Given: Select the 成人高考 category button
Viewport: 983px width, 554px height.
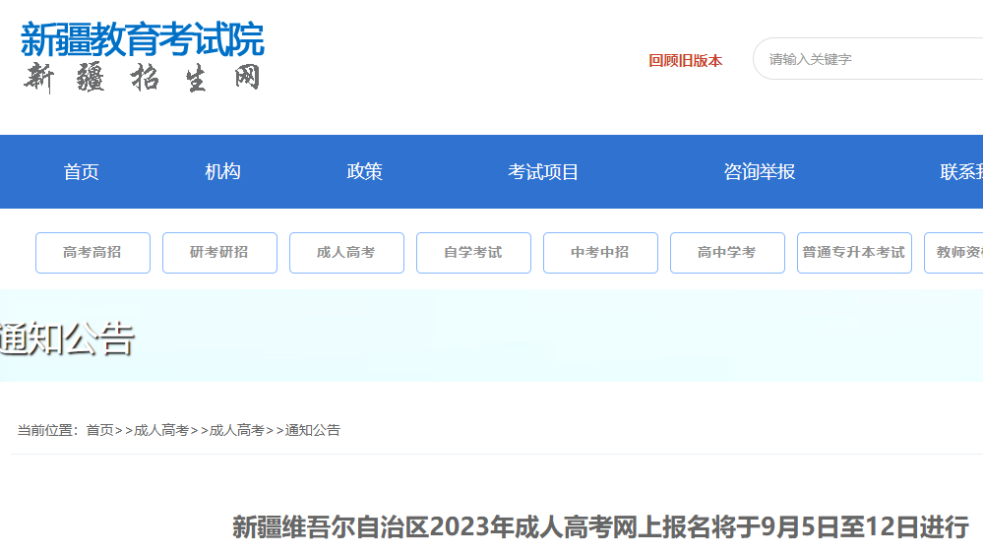Looking at the screenshot, I should [x=346, y=253].
